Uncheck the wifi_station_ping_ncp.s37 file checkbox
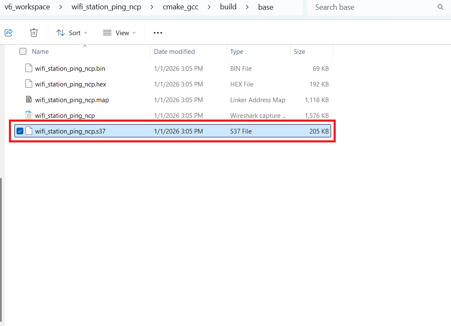Image resolution: width=451 pixels, height=326 pixels. 19,131
